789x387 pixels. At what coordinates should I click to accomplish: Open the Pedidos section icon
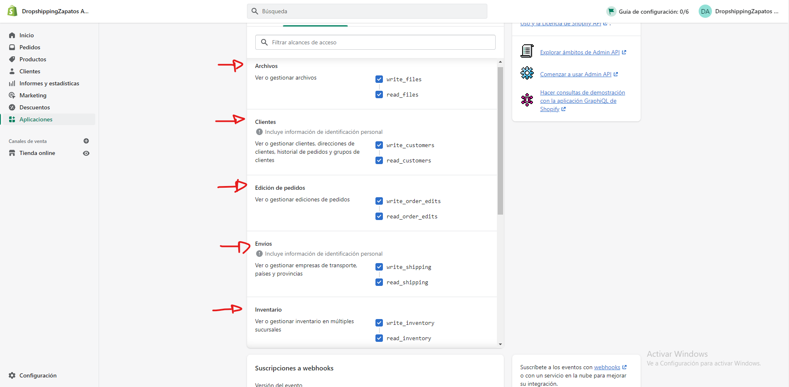[x=12, y=47]
